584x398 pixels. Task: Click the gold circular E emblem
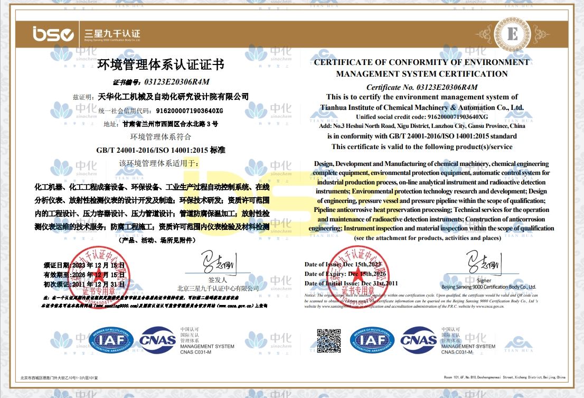[512, 34]
